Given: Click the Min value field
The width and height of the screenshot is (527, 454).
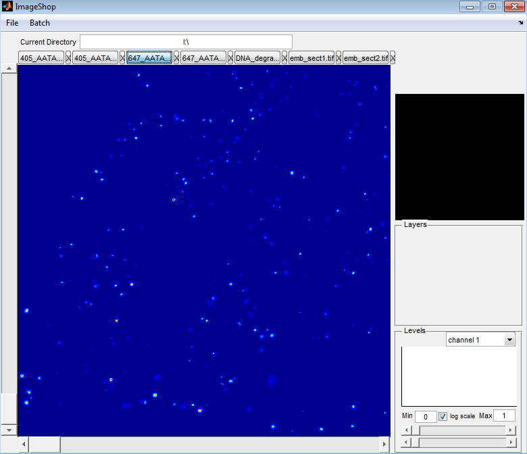Looking at the screenshot, I should click(x=426, y=416).
